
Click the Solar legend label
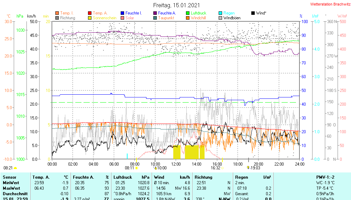point(130,18)
